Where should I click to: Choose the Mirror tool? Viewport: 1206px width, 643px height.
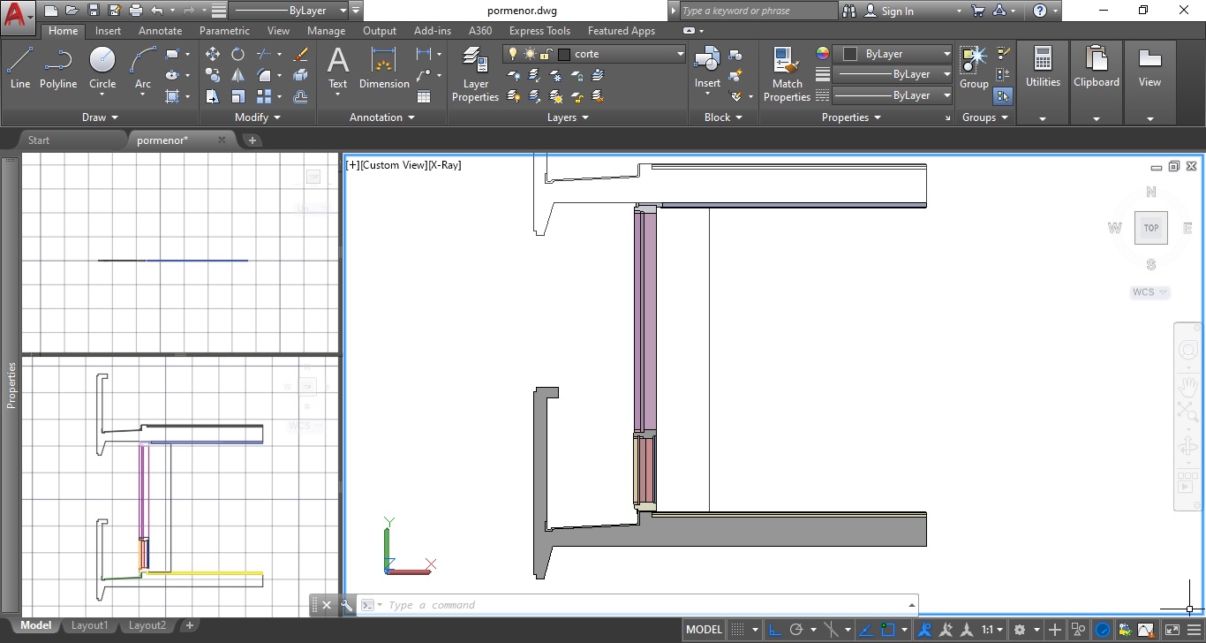coord(237,75)
